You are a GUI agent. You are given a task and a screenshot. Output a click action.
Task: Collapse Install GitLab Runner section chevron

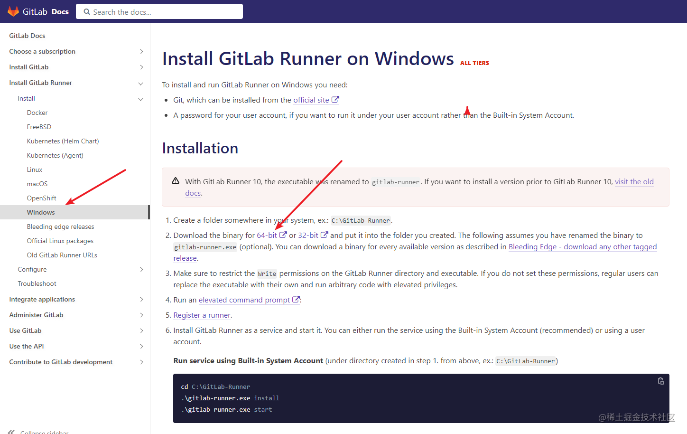point(141,83)
